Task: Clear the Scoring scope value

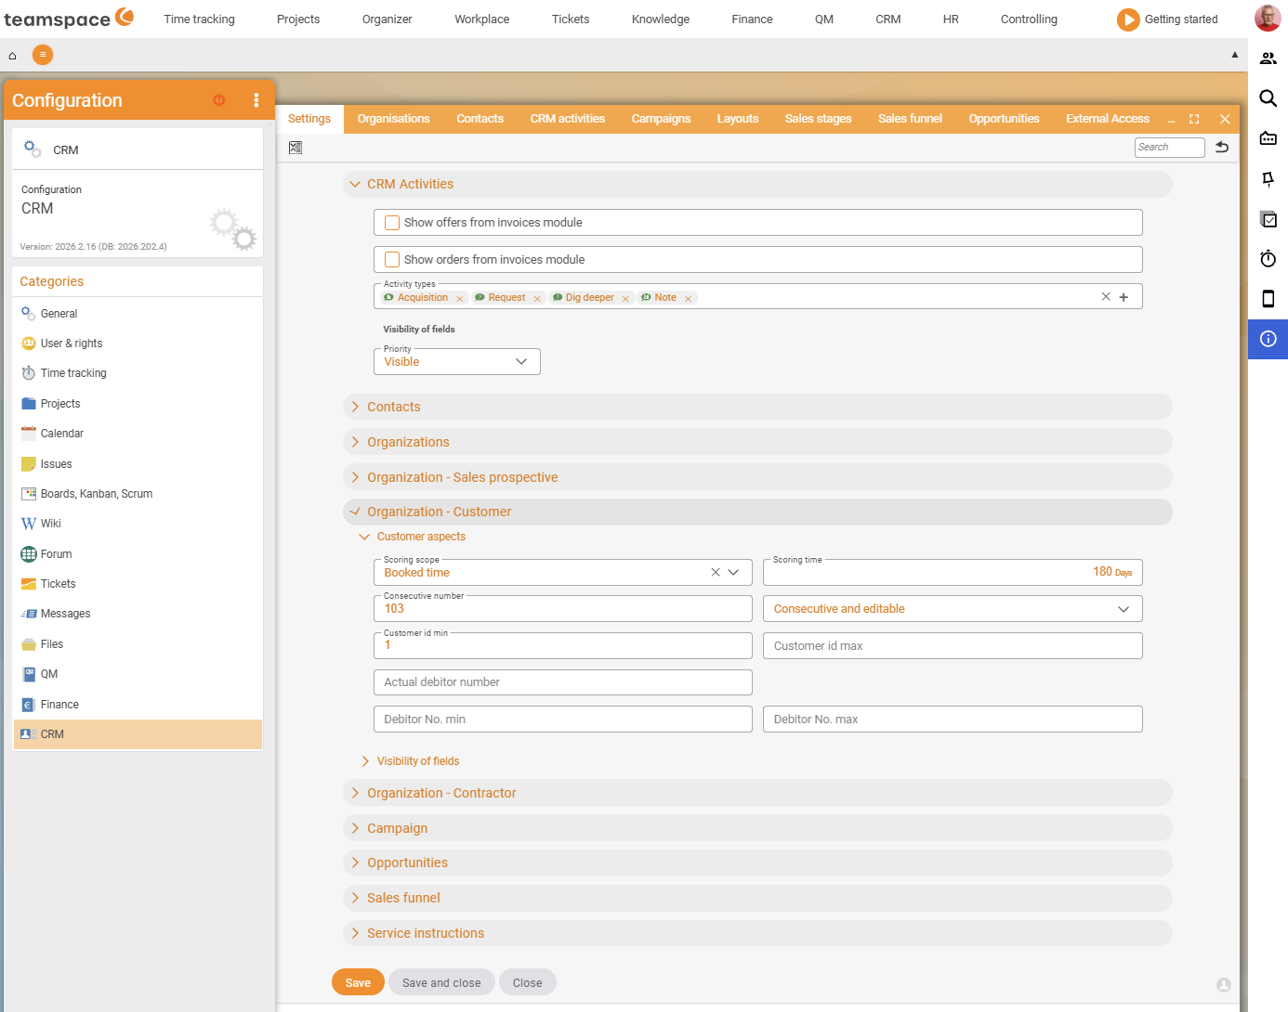Action: 716,572
